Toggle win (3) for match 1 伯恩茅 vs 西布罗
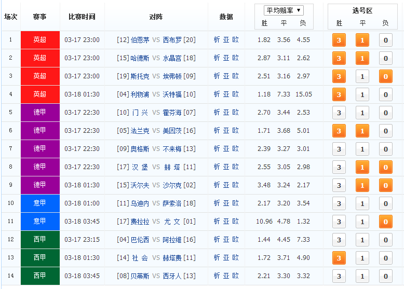Screen dimensions: 404x289 pyautogui.click(x=339, y=40)
